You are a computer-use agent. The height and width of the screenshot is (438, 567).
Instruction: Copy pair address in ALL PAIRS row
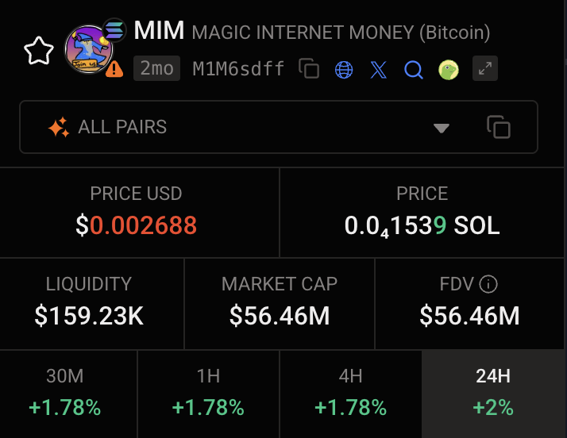499,127
